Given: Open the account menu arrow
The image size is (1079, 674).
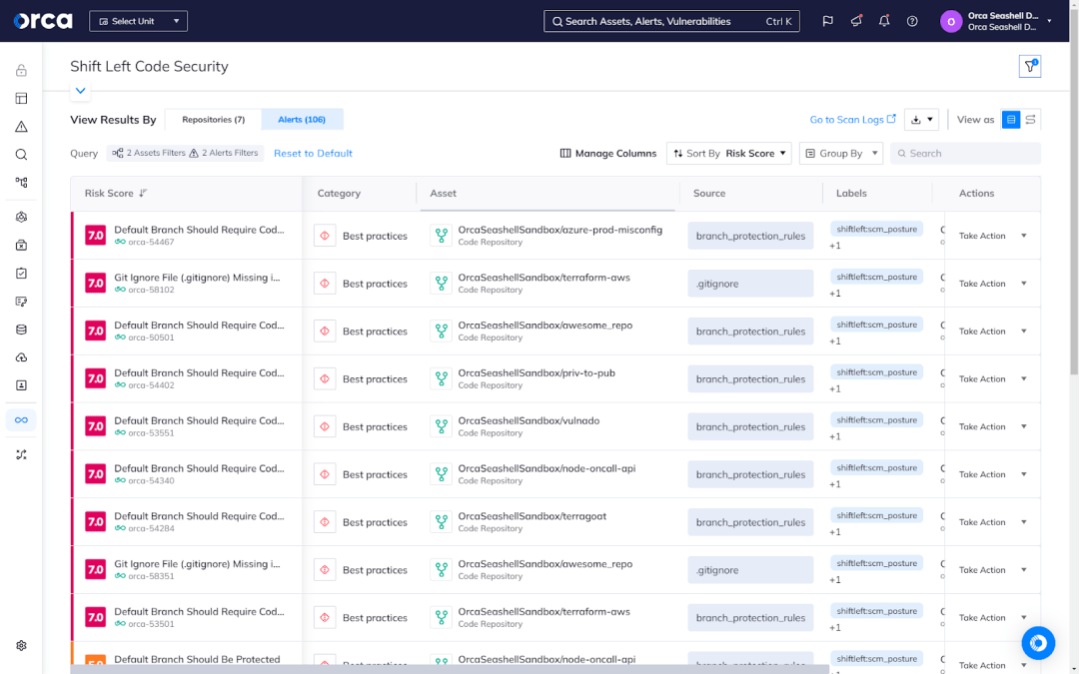Looking at the screenshot, I should coord(1049,21).
